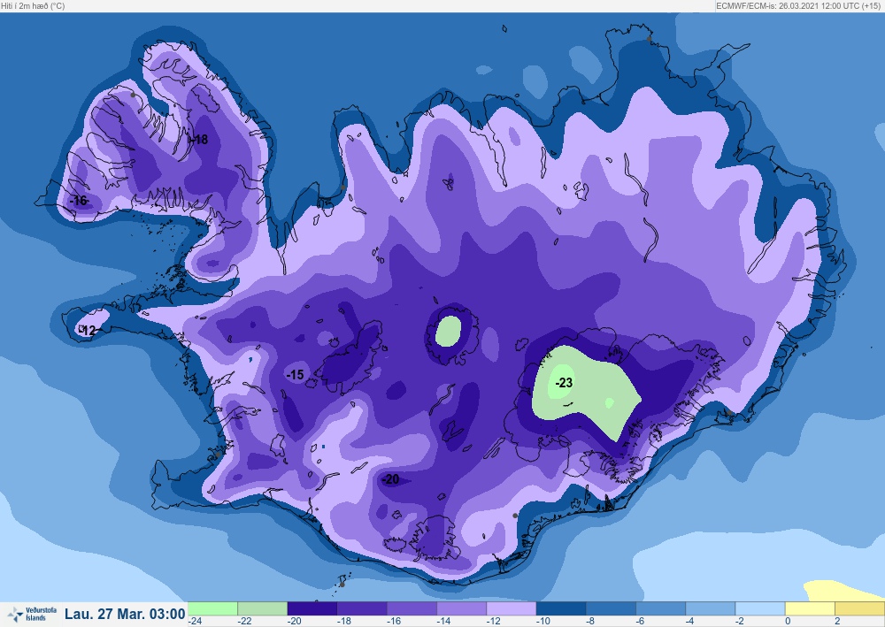Click the 2 legend value
Viewport: 885px width, 627px height.
(x=837, y=621)
